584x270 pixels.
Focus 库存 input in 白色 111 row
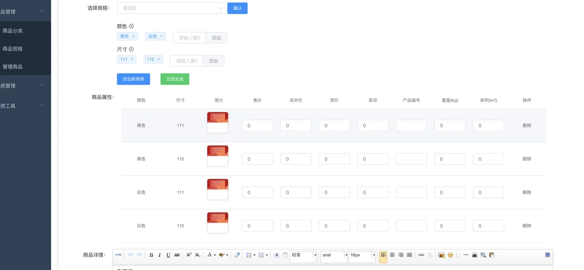373,192
